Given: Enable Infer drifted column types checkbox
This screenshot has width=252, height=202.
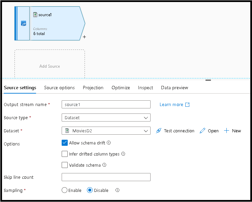Looking at the screenshot, I should click(x=65, y=154).
